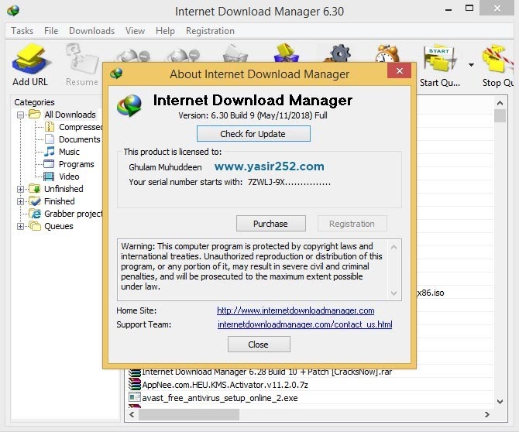Image resolution: width=519 pixels, height=432 pixels.
Task: Expand the Finished tree node
Action: tap(20, 201)
